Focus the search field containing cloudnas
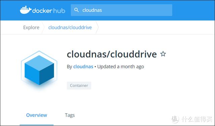Viewport: 215px width, 126px height. pyautogui.click(x=122, y=10)
